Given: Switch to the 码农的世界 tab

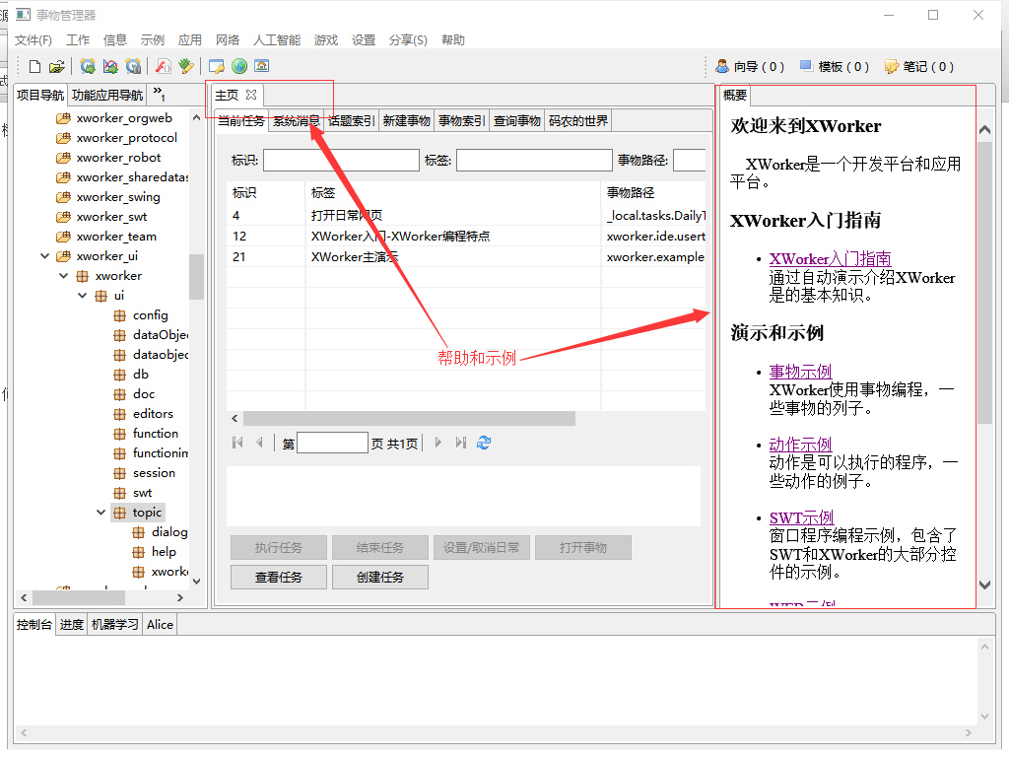Looking at the screenshot, I should click(577, 121).
